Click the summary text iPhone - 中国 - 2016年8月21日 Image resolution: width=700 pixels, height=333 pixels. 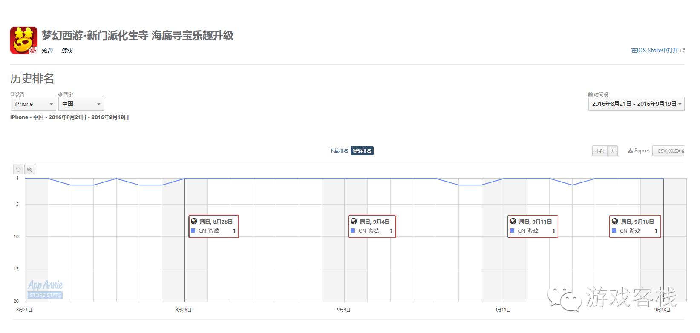(69, 117)
